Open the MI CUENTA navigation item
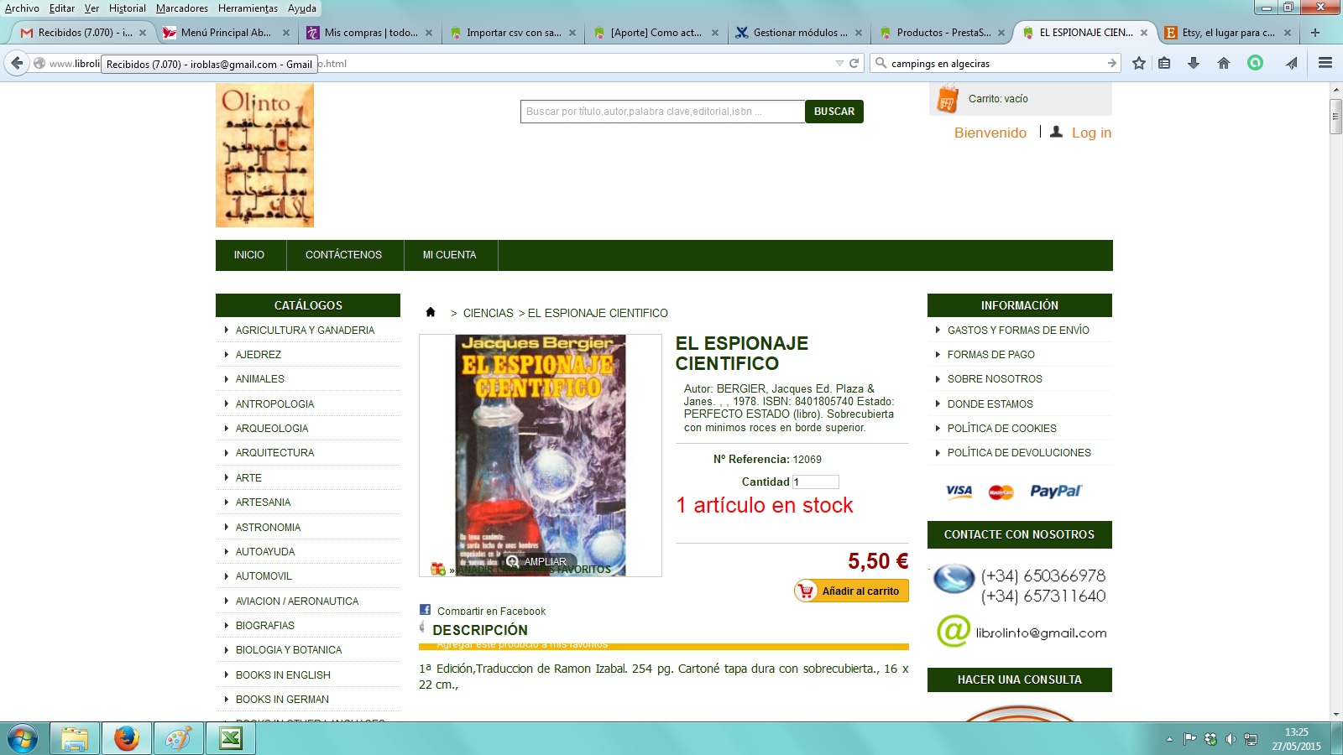1343x755 pixels. [449, 255]
